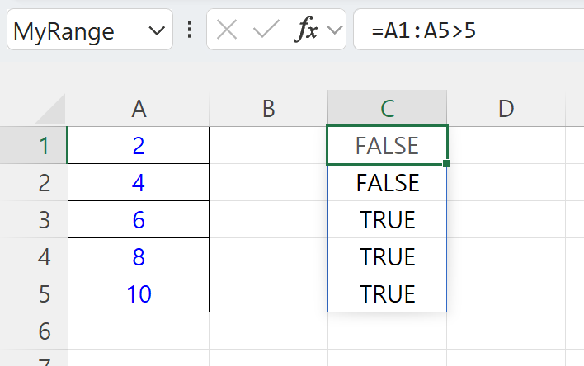Image resolution: width=584 pixels, height=366 pixels.
Task: Open the Name Box dropdown arrow
Action: (157, 30)
